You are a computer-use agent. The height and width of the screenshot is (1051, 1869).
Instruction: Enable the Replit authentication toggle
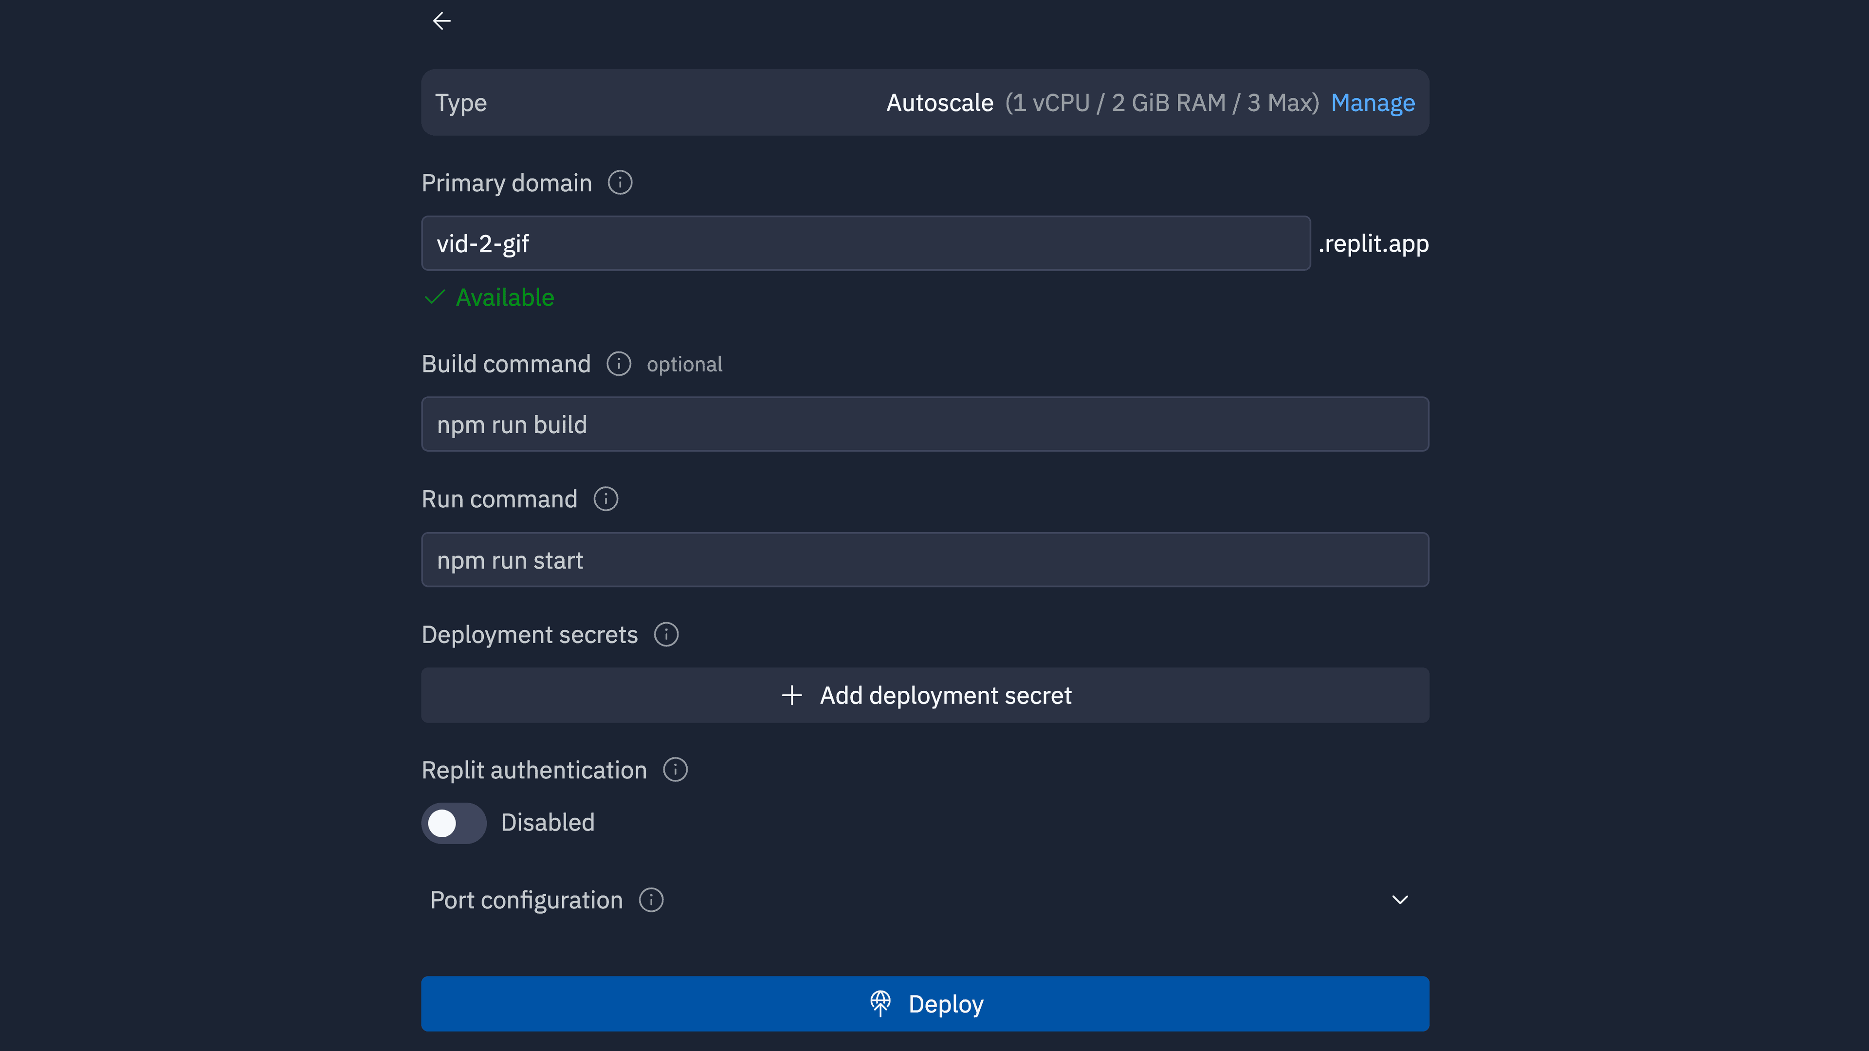[454, 823]
